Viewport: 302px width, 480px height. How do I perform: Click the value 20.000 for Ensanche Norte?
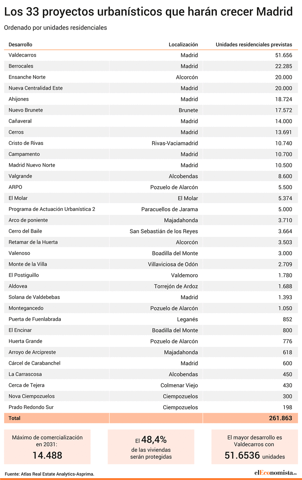point(284,77)
